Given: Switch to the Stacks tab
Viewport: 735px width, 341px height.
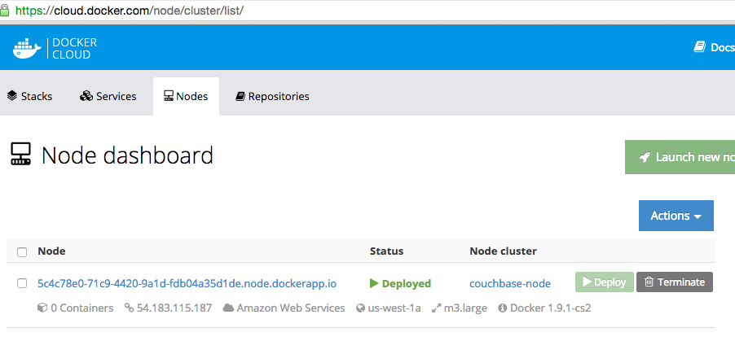Looking at the screenshot, I should [29, 96].
